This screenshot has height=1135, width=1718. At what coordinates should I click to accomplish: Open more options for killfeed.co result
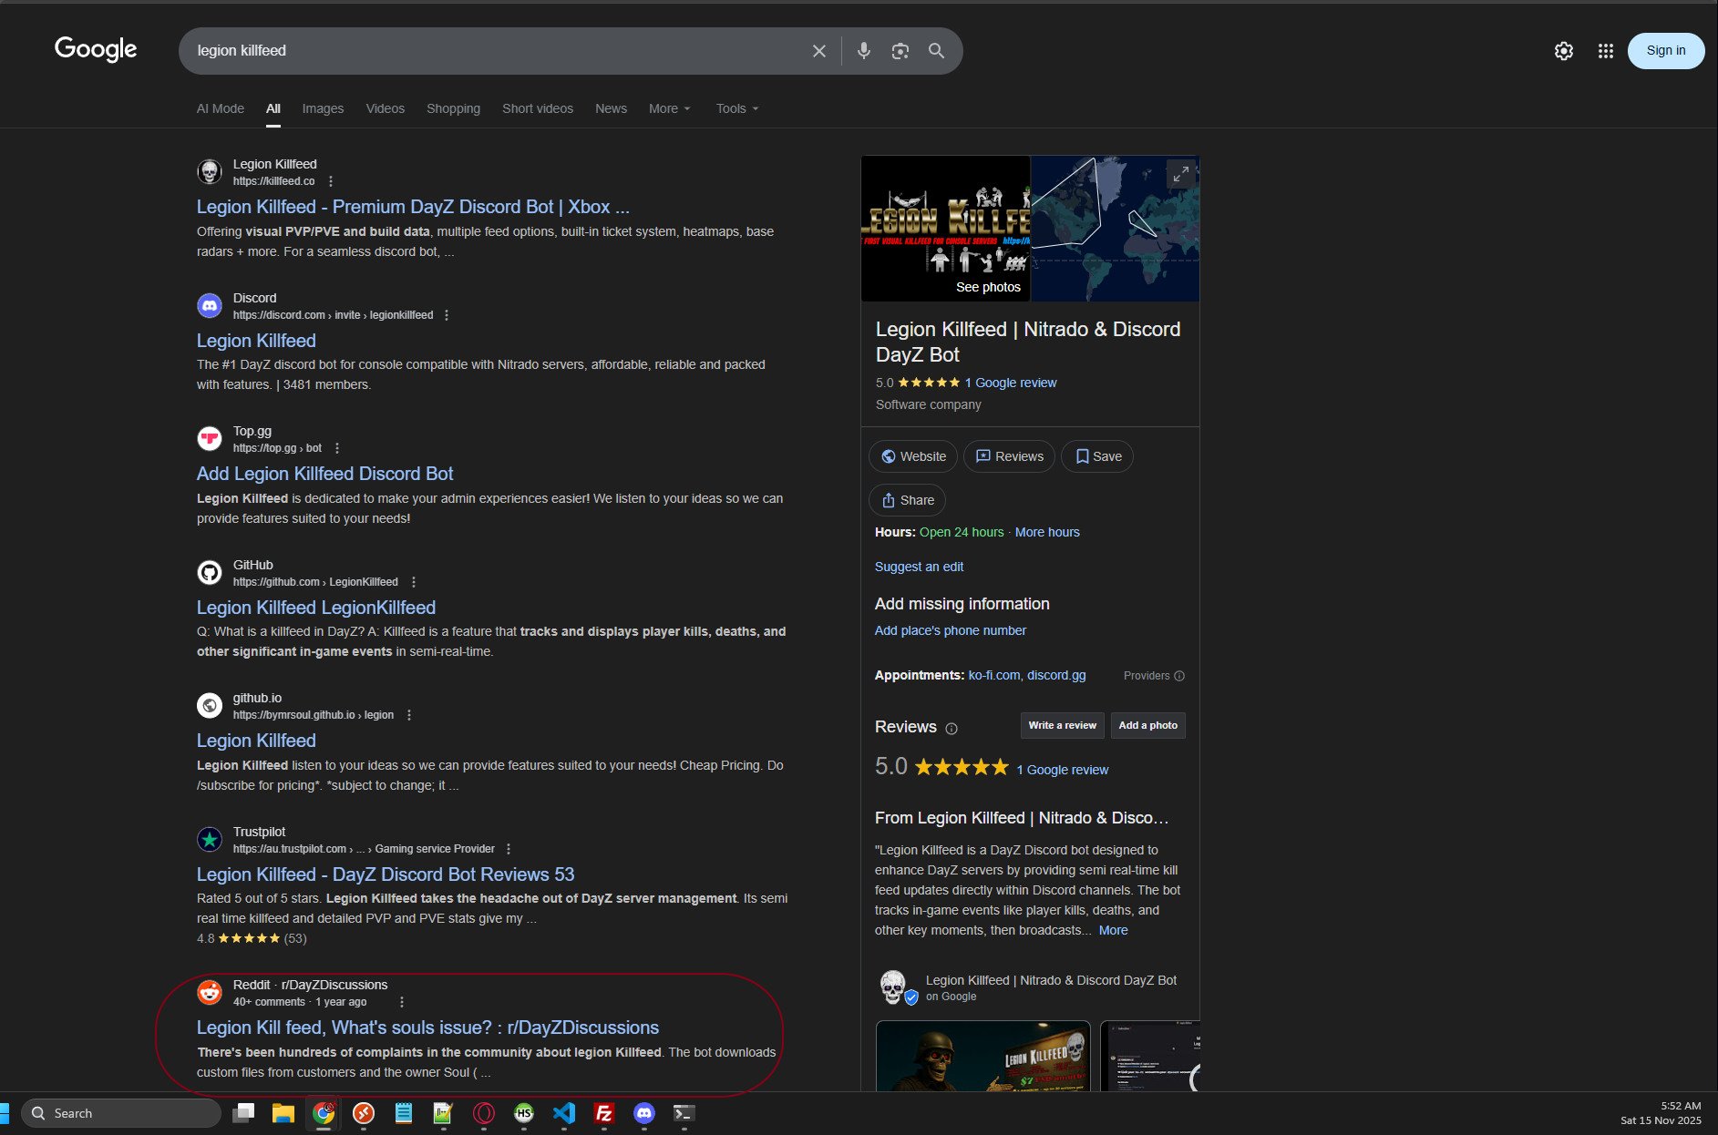(x=331, y=181)
